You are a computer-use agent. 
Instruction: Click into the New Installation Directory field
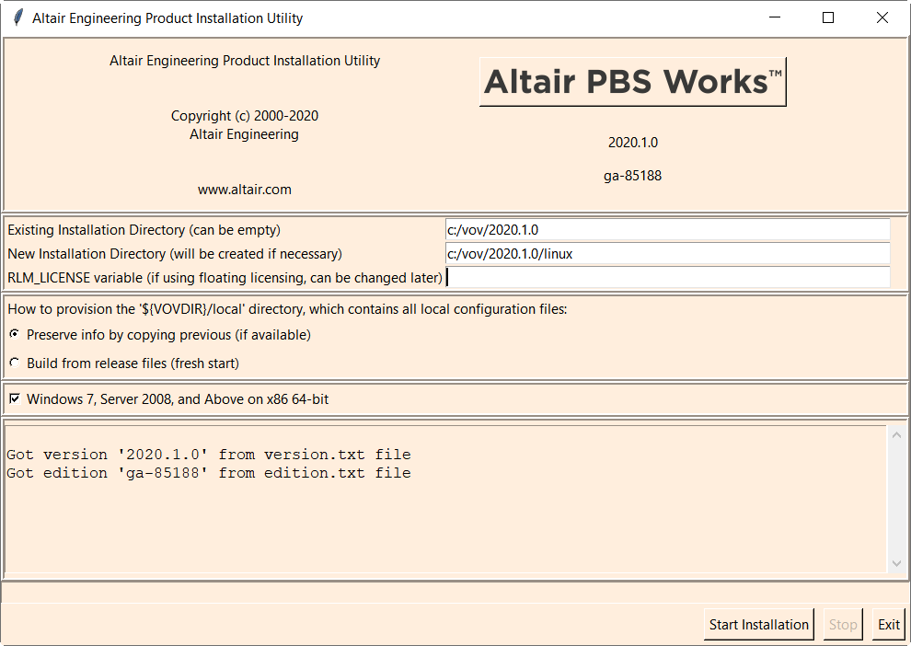point(667,253)
